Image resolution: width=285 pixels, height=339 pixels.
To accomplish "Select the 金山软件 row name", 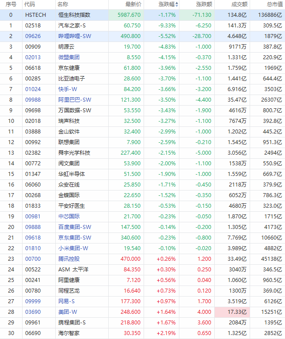I will [x=69, y=131].
